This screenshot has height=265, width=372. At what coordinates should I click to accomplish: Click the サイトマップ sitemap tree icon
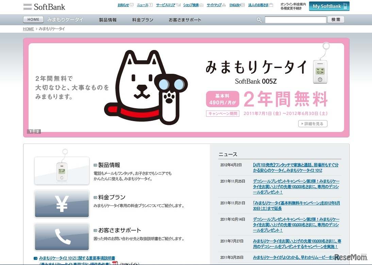(224, 5)
